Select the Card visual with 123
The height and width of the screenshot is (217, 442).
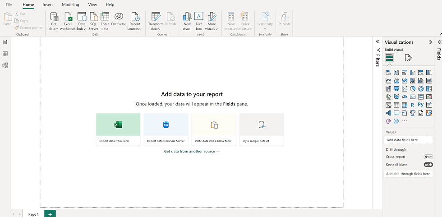point(413,97)
